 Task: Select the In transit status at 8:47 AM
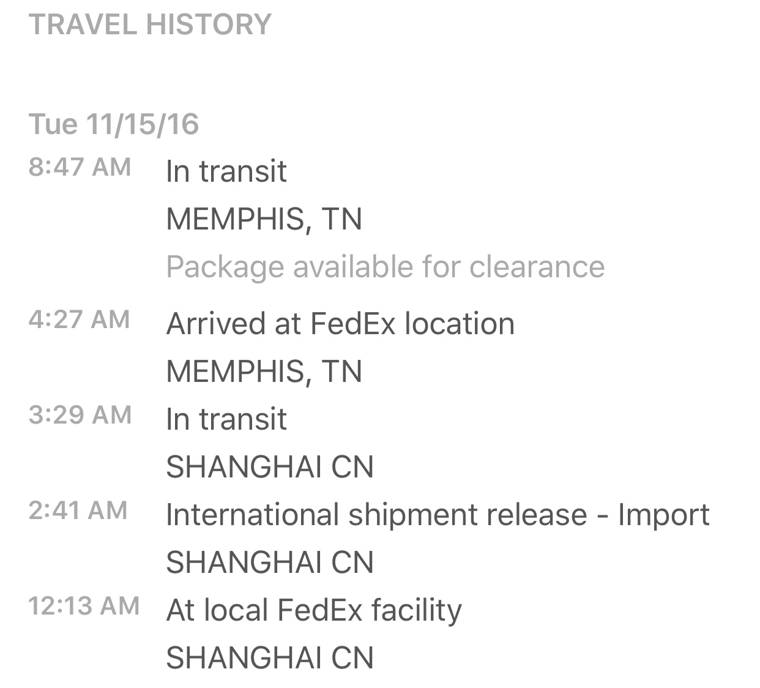pos(226,171)
